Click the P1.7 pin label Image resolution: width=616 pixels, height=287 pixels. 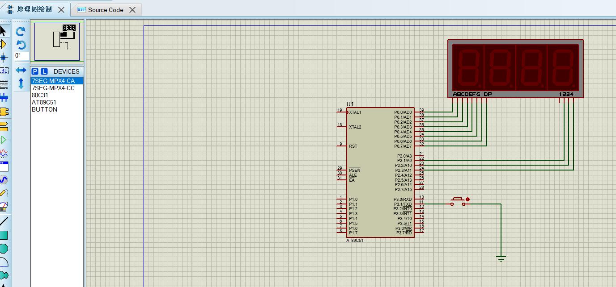point(353,233)
